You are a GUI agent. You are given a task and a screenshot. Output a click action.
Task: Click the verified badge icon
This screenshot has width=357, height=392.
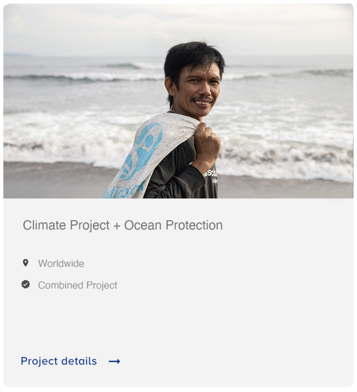26,284
